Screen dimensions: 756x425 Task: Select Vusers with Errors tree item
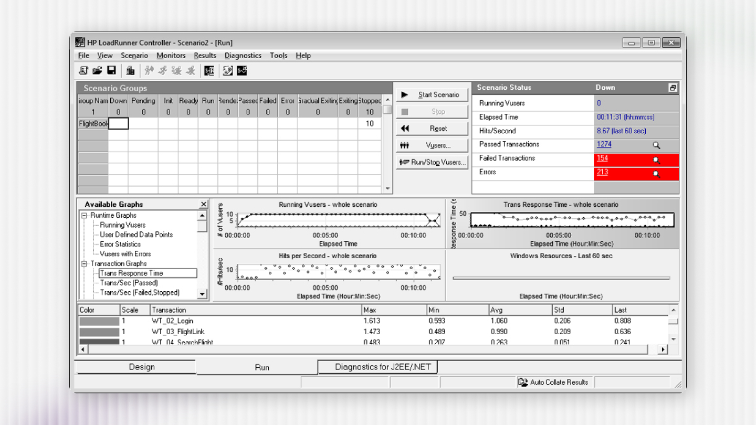click(x=125, y=254)
